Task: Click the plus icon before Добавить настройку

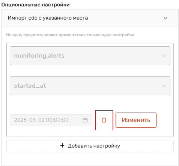Action: pos(62,145)
